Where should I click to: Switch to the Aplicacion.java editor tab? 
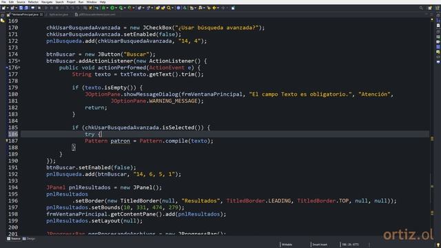tap(59, 14)
